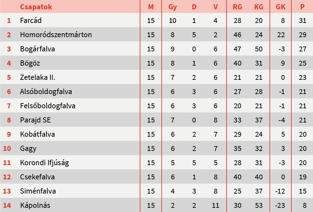Select the Kápolnás team in last place
This screenshot has width=313, height=212.
click(x=35, y=206)
